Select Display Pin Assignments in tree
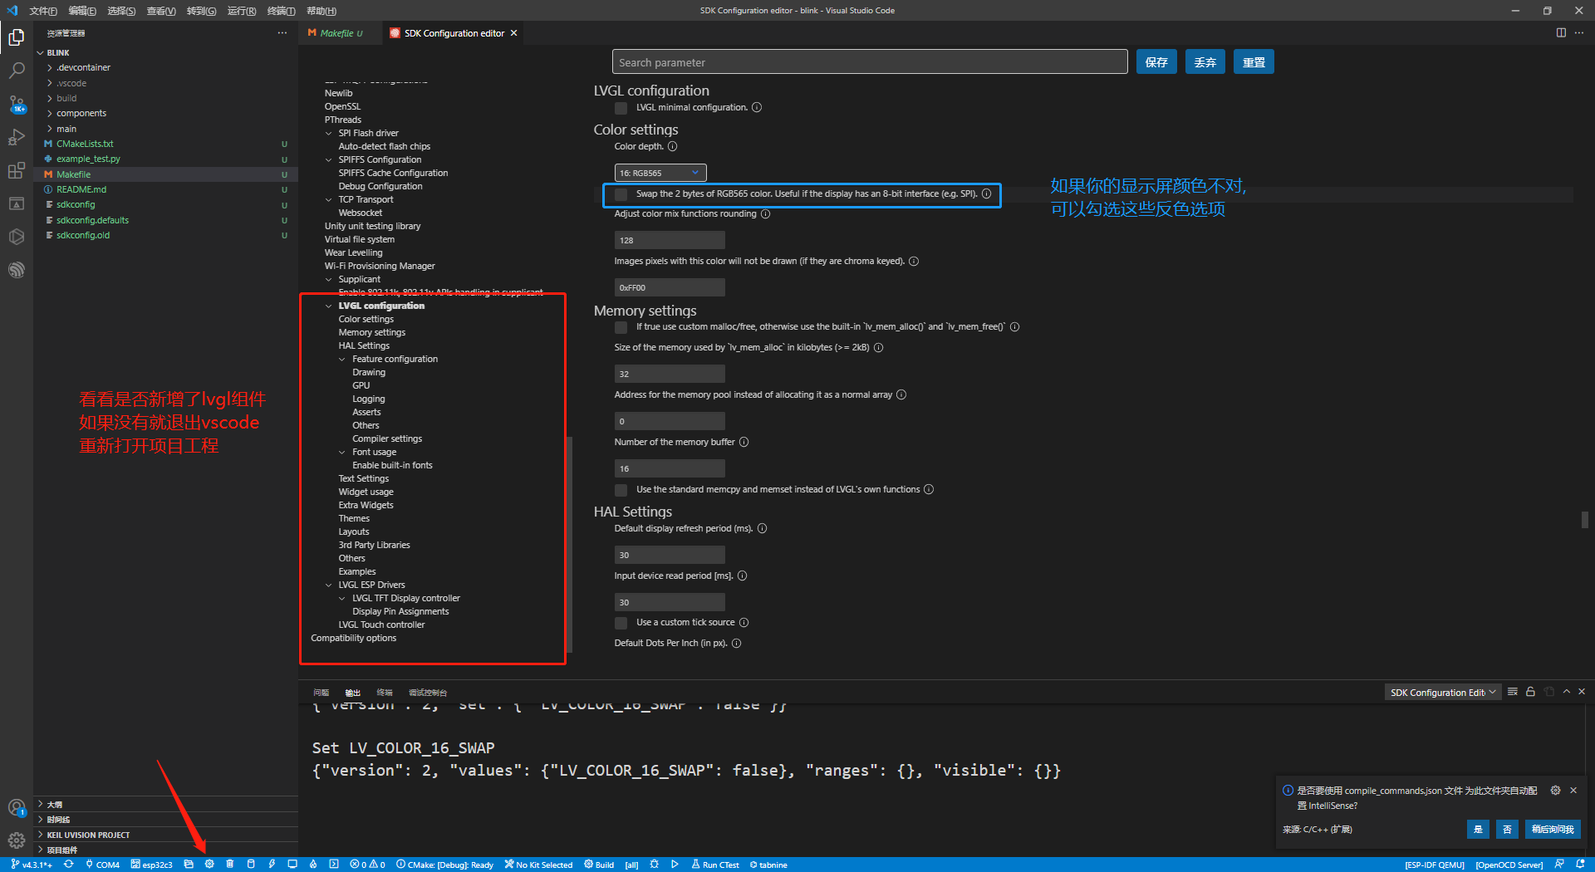This screenshot has height=872, width=1595. click(400, 611)
